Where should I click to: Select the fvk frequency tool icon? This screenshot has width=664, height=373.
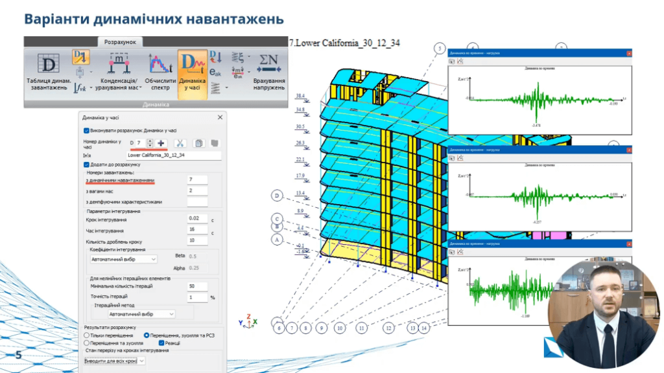80,87
